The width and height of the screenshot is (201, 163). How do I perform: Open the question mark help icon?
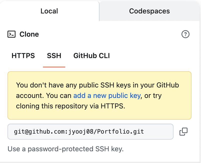(x=185, y=34)
